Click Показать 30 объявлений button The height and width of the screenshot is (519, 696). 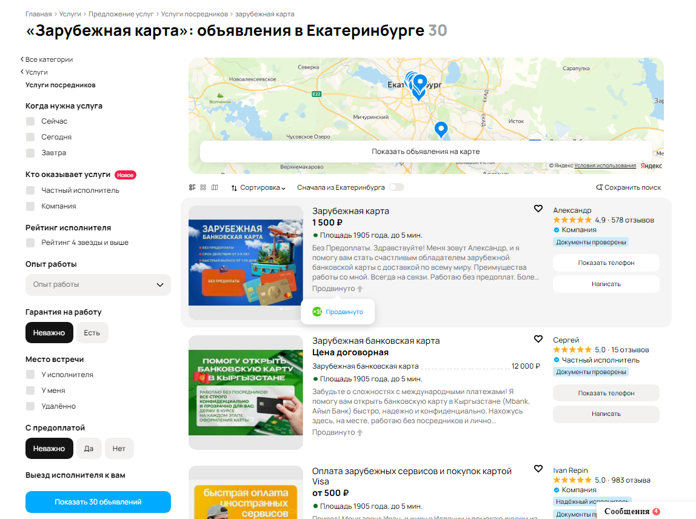pos(98,501)
